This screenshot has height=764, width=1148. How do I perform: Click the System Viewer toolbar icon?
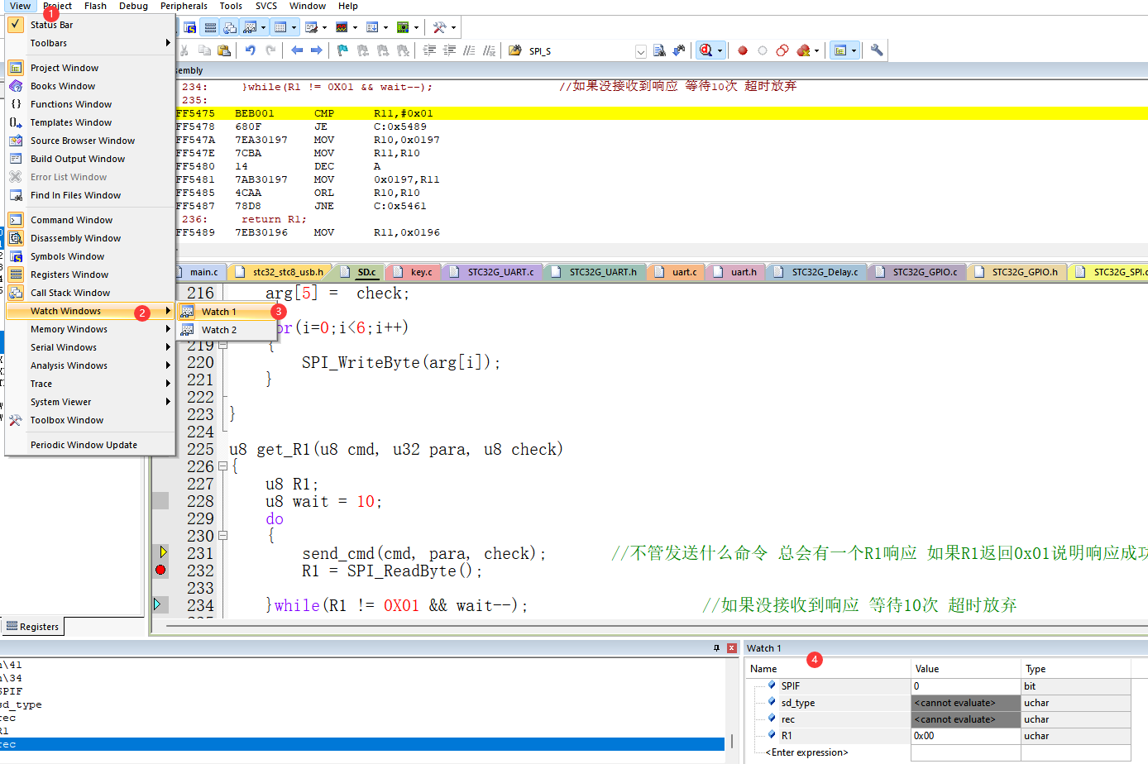tap(403, 27)
